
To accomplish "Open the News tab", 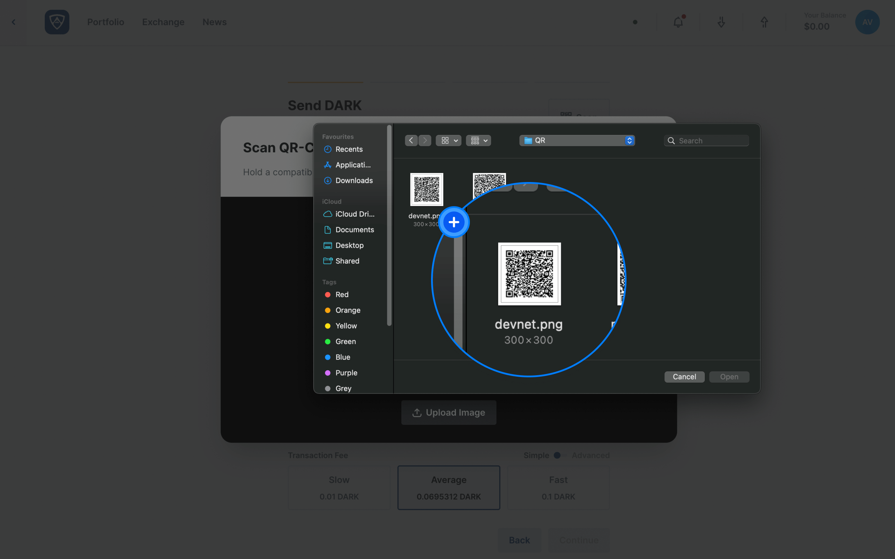I will coord(215,22).
